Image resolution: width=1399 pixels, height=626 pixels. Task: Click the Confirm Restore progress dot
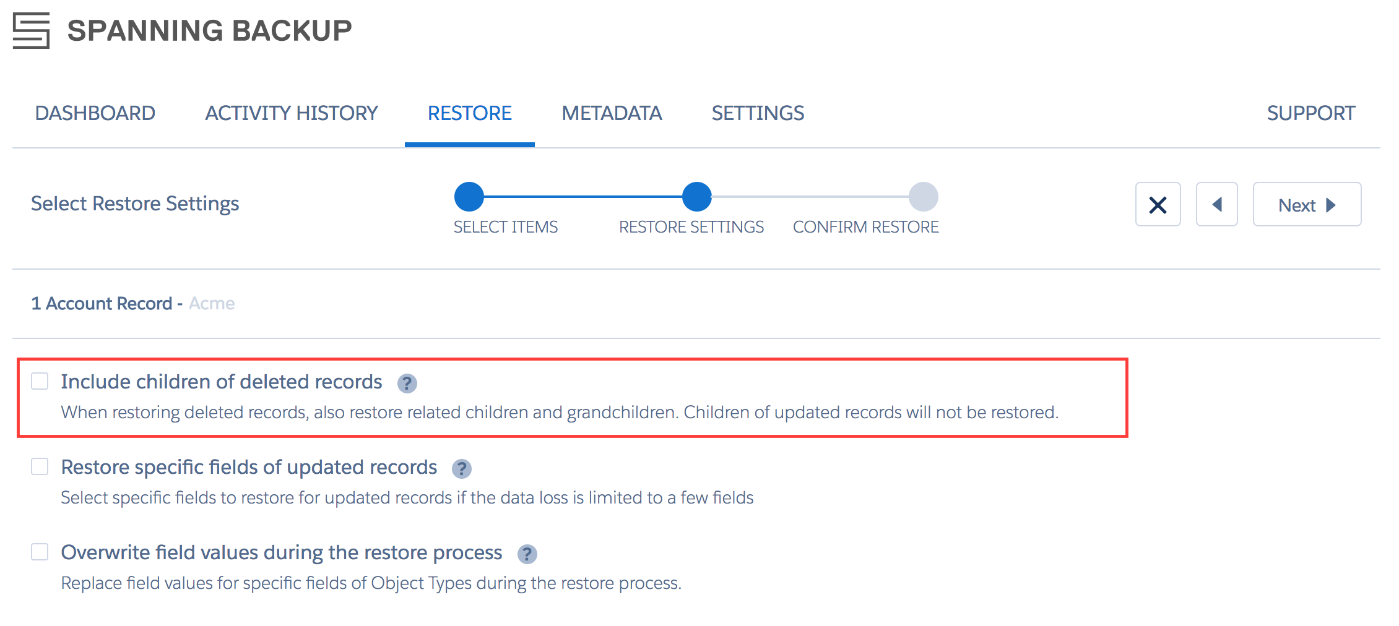click(924, 195)
